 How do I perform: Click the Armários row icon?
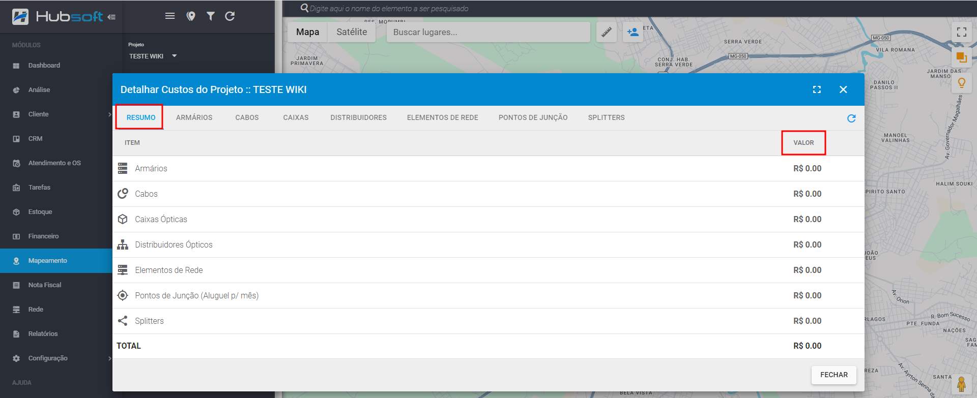click(x=123, y=168)
